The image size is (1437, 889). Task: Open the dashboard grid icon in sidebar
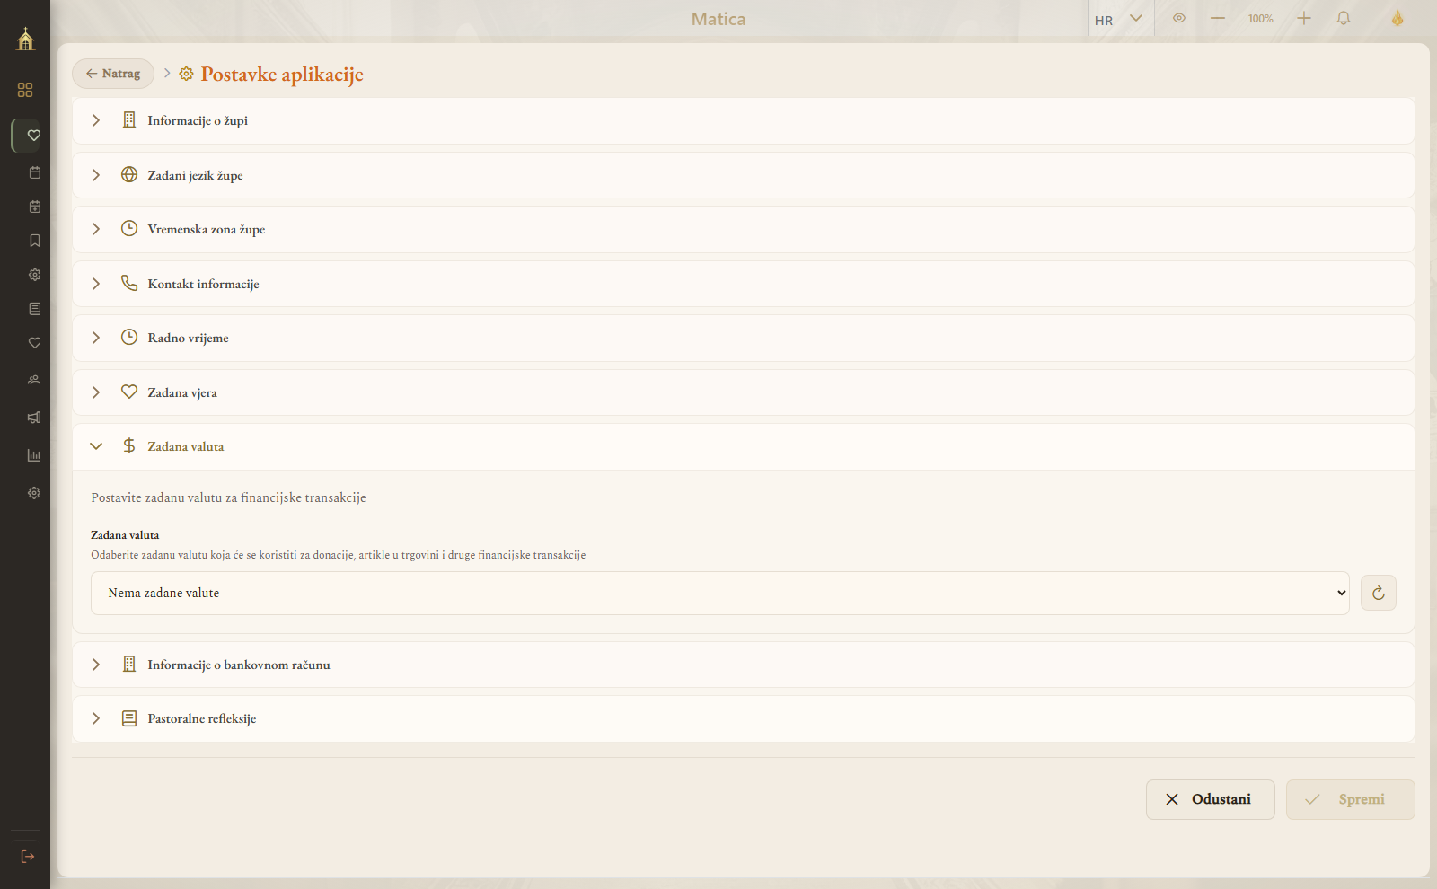[x=25, y=90]
